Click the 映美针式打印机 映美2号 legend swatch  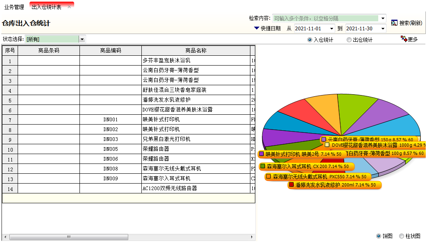261,154
